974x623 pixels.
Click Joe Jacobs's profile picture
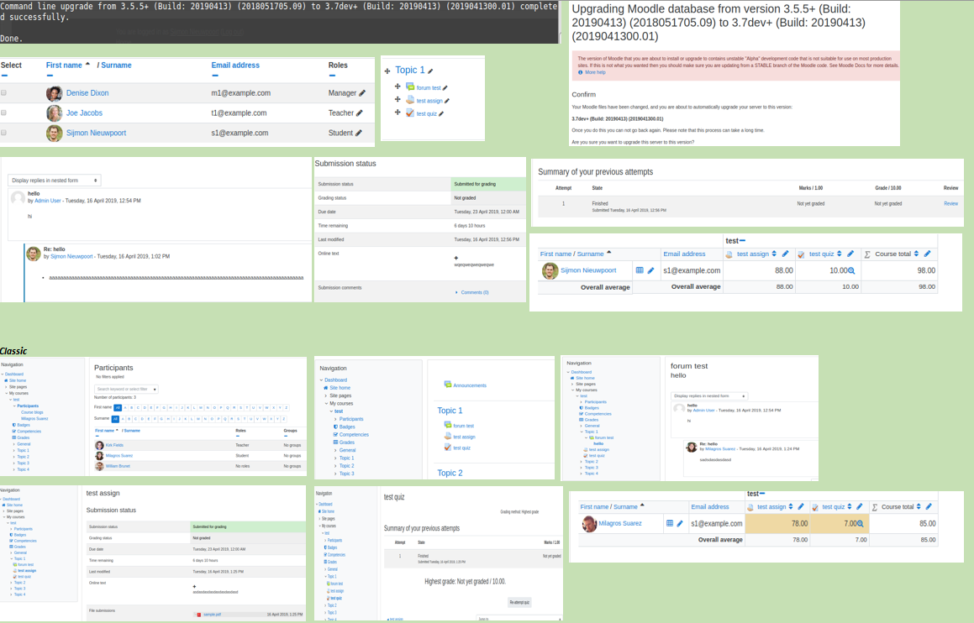click(54, 113)
